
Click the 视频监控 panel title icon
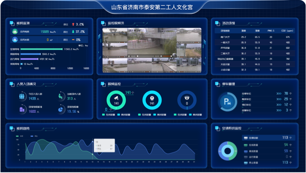103,84
